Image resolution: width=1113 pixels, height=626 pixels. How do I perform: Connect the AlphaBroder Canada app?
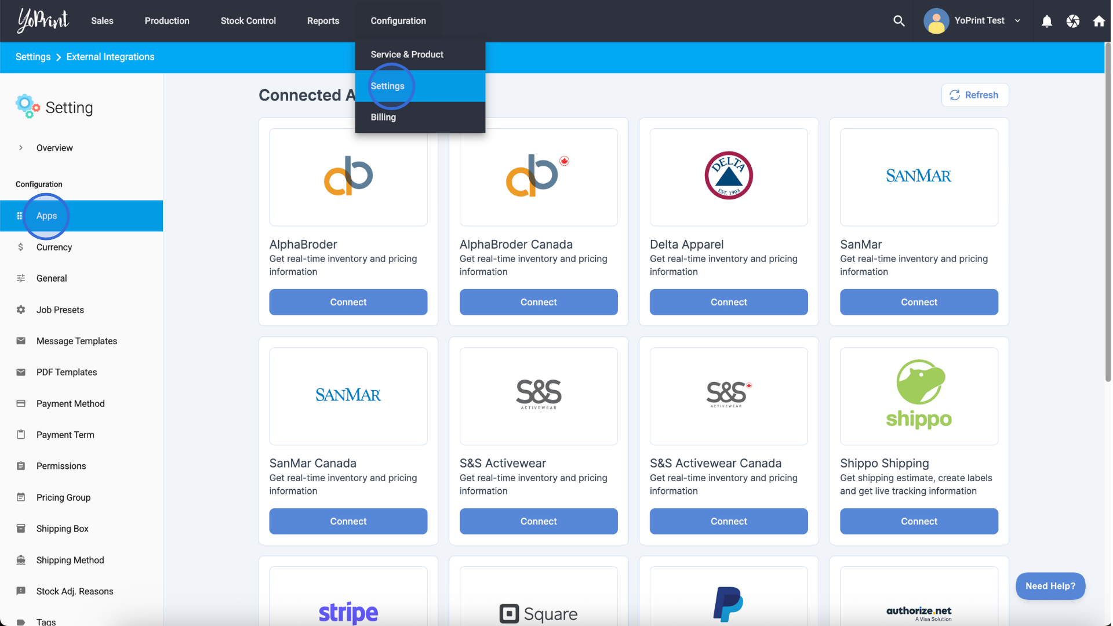539,302
